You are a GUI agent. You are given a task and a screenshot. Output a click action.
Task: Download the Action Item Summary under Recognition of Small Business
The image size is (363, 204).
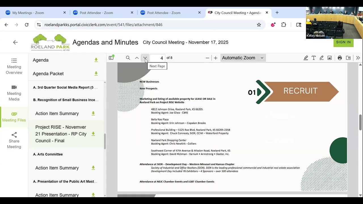coord(93,114)
